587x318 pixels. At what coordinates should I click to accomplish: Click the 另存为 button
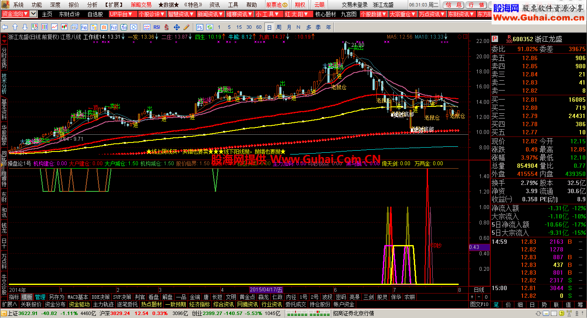[56, 297]
